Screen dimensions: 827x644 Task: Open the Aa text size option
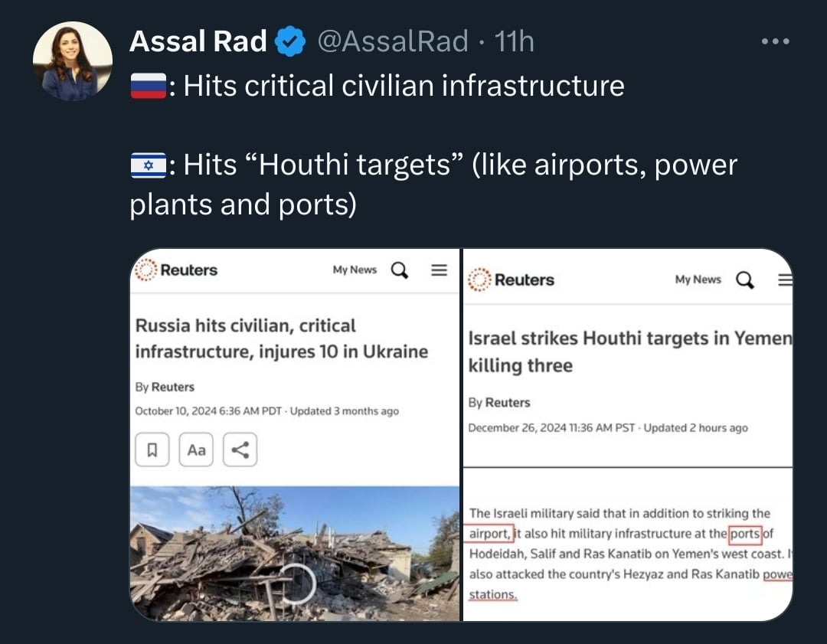point(196,449)
